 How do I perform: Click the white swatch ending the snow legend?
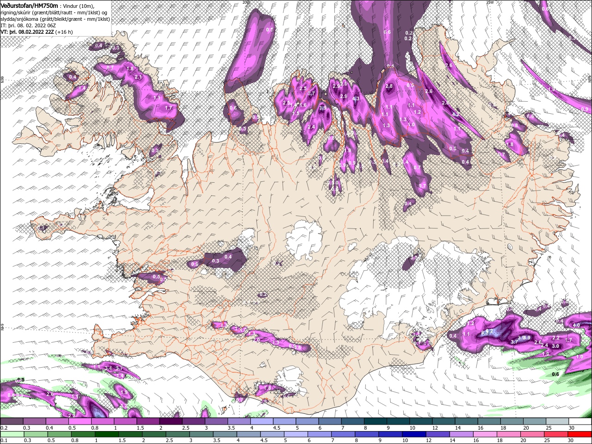pos(580,421)
